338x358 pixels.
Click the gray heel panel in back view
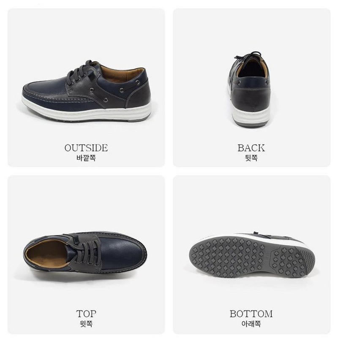251,100
